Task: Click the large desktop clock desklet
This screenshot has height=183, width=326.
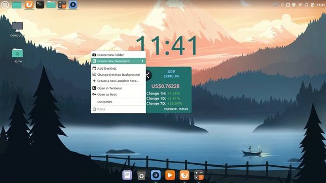Action: pos(167,45)
